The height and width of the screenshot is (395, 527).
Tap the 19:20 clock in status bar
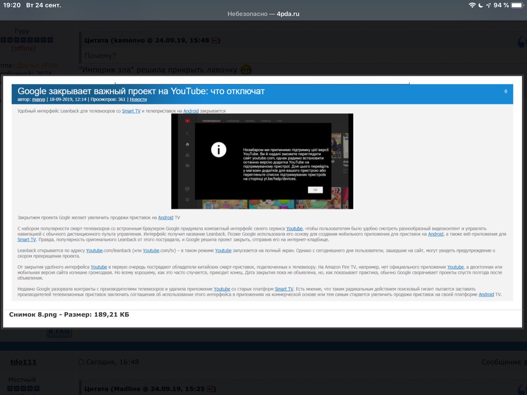tap(12, 5)
